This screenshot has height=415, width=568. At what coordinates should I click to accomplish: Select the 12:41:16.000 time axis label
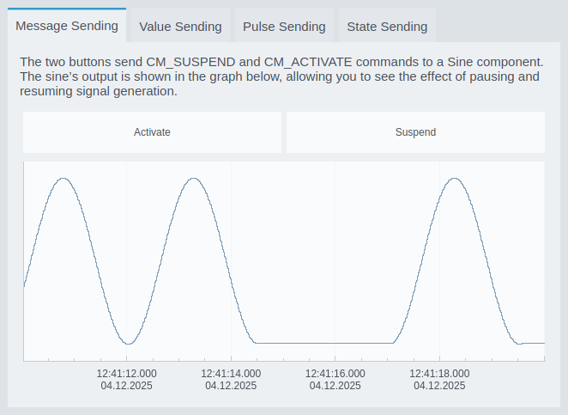pos(335,374)
